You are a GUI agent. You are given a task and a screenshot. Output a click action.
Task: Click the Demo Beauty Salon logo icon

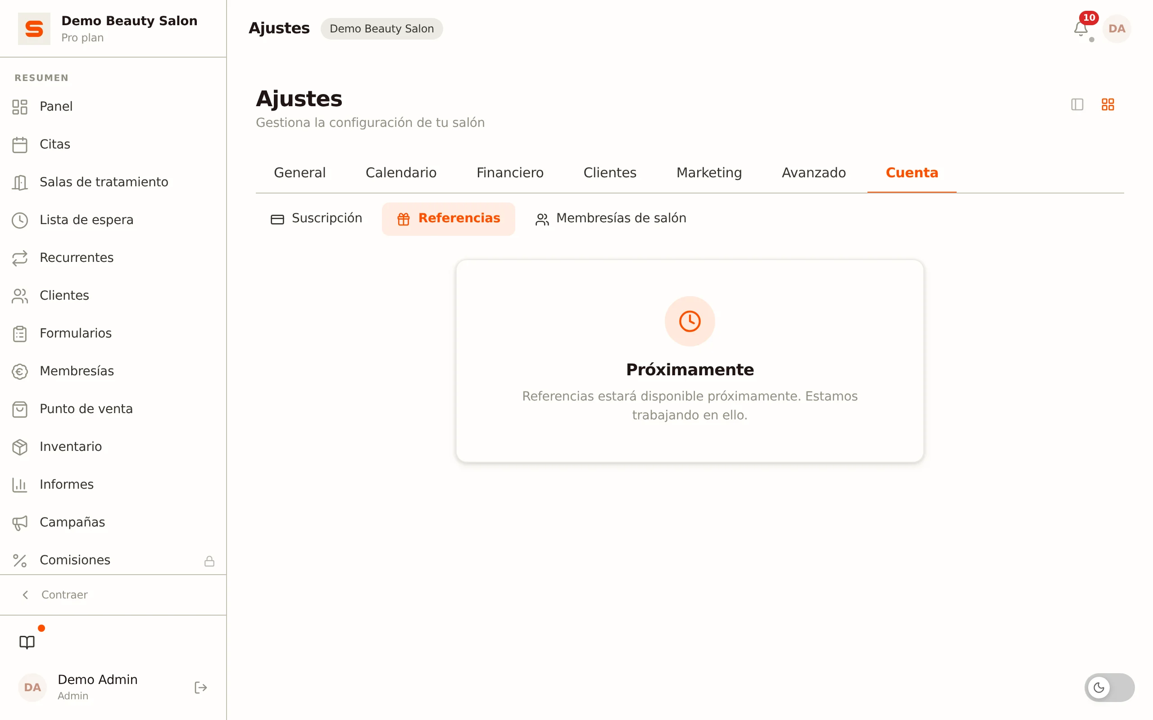coord(34,28)
